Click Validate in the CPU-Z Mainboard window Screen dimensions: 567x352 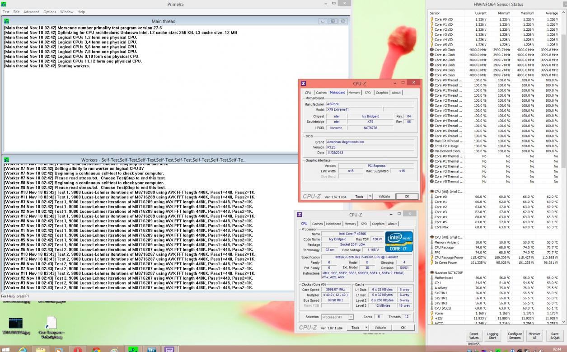point(384,197)
